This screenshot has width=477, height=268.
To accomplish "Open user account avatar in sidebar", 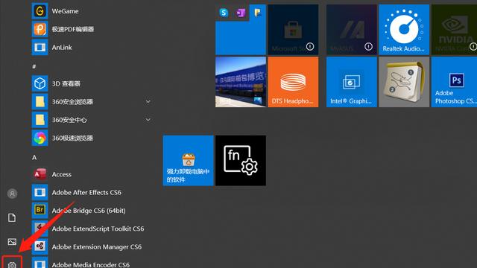I will [x=12, y=194].
